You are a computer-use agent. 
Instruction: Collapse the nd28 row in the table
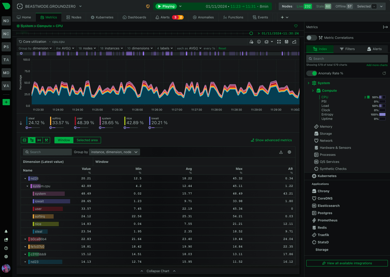pyautogui.click(x=25, y=178)
